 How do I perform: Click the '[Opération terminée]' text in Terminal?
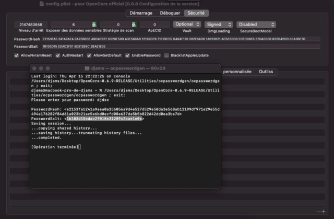pyautogui.click(x=55, y=147)
